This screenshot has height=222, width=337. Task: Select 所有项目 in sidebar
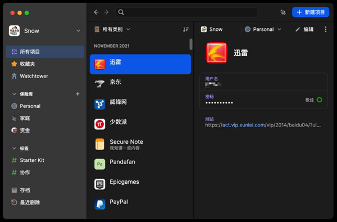pos(45,52)
